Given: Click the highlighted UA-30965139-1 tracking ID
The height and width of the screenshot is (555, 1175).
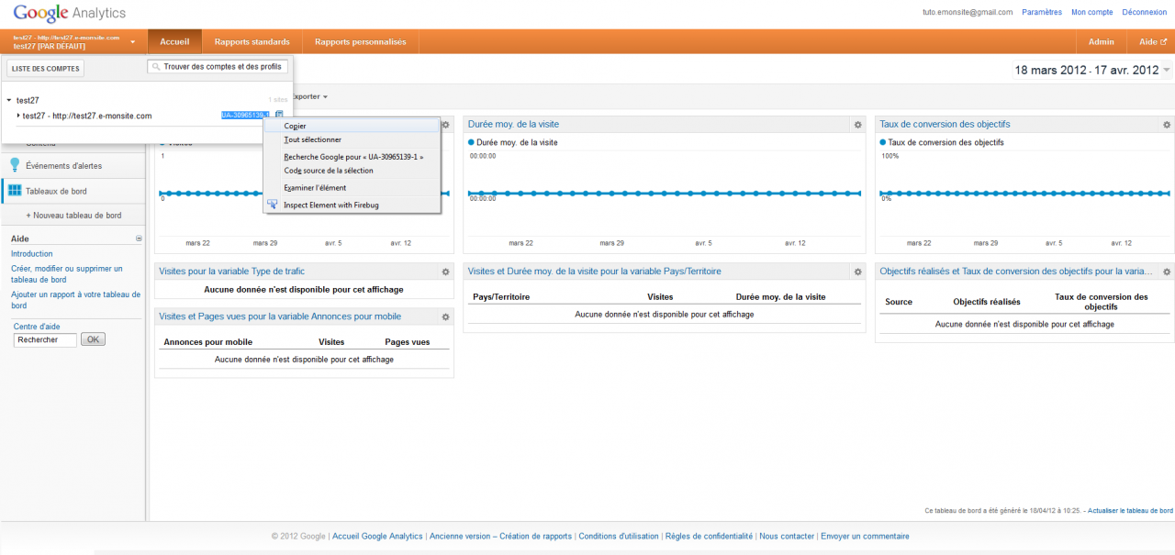Looking at the screenshot, I should click(x=245, y=115).
